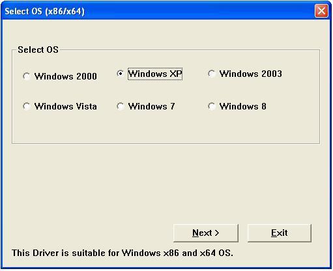Click the Next > button
Screen dimensions: 333x271
206,233
